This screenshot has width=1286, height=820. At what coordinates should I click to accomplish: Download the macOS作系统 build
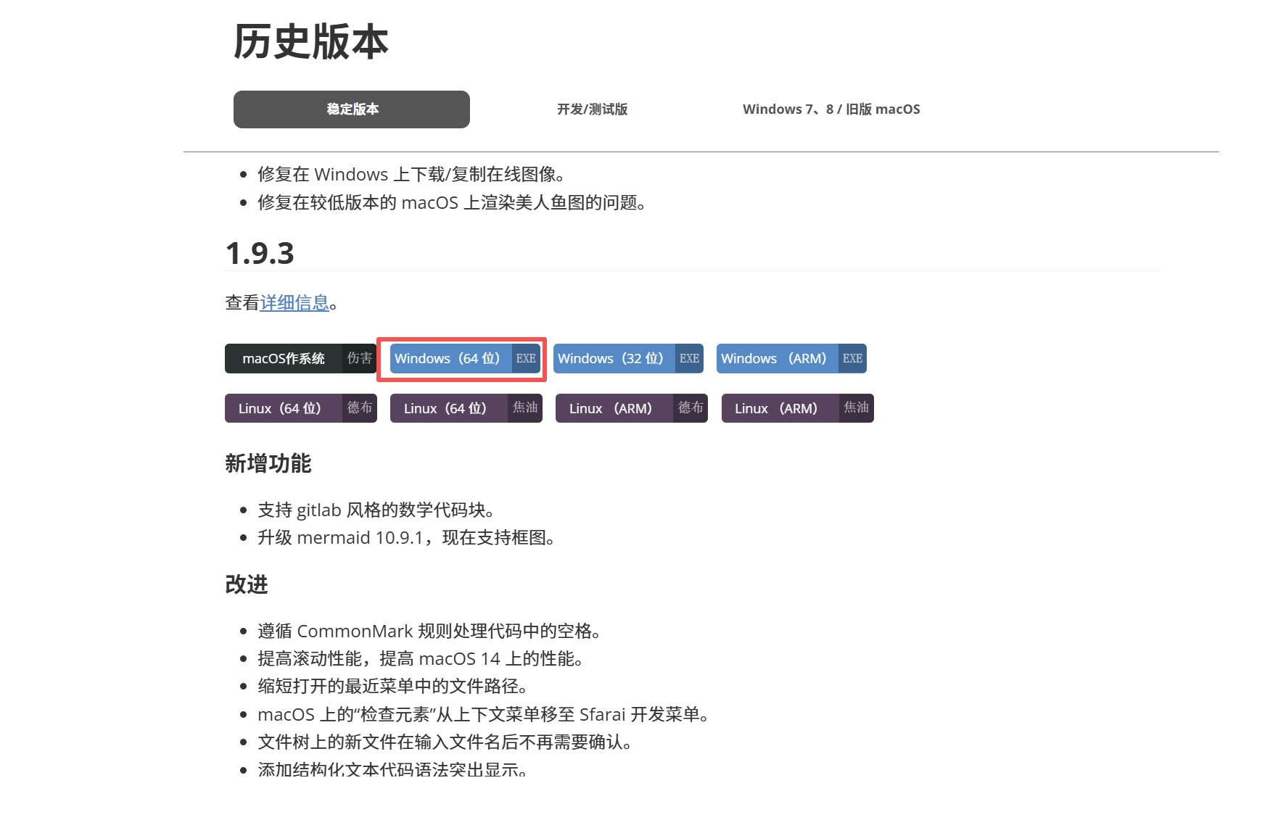300,358
